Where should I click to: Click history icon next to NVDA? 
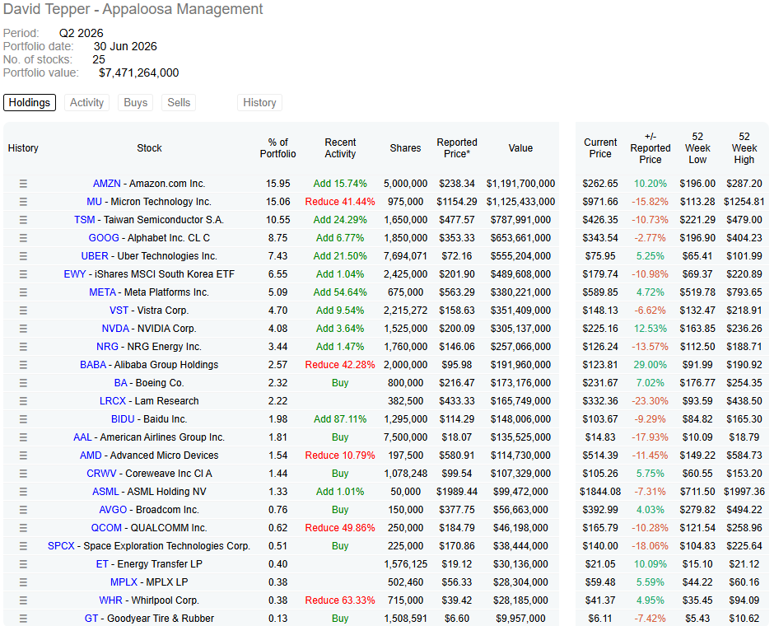pyautogui.click(x=23, y=329)
